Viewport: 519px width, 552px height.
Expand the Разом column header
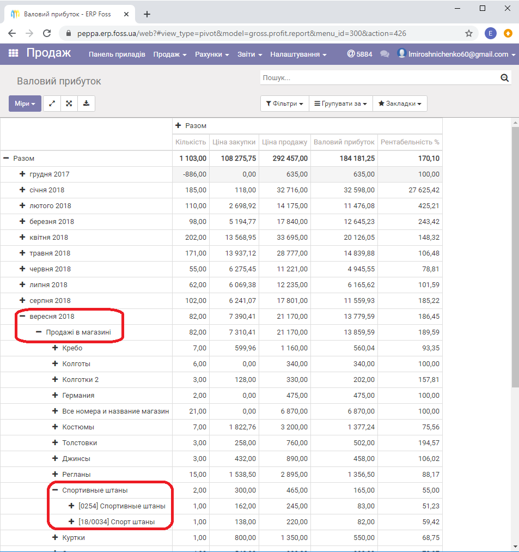coord(178,125)
